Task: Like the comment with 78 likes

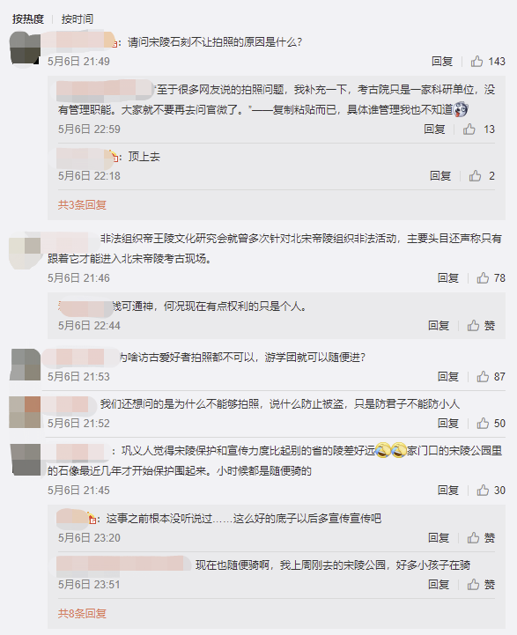Action: coord(483,277)
